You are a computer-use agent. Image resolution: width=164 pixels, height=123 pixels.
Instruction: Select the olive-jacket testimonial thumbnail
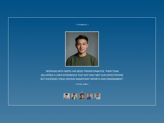point(74,96)
